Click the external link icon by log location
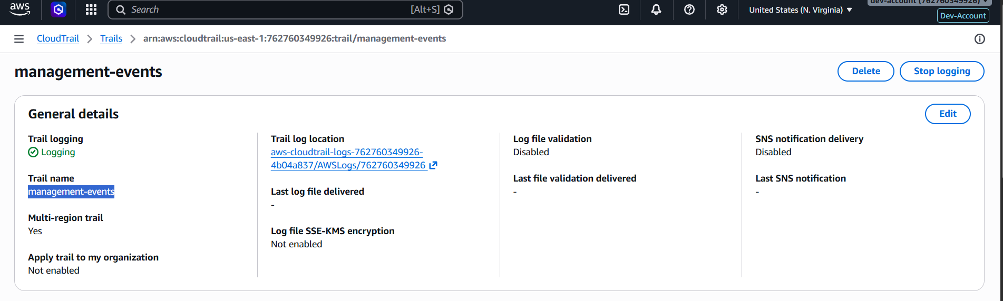 click(x=433, y=165)
